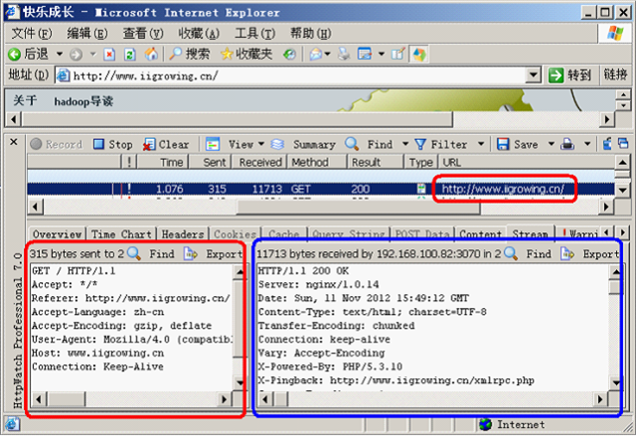636x436 pixels.
Task: Click the HttpWatch colorful toolbar icon
Action: (419, 54)
